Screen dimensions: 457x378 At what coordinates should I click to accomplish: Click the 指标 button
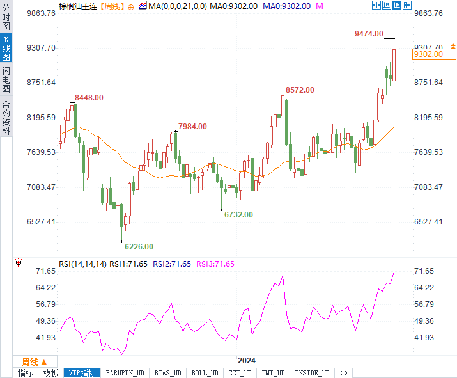point(26,373)
